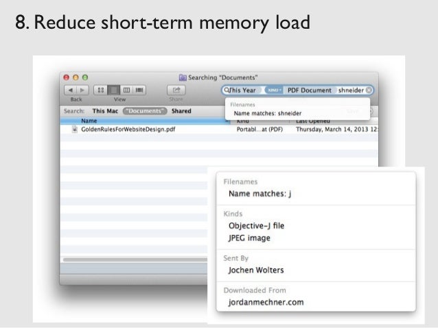Switch to Cover Flow view in toolbar
This screenshot has height=328, width=438.
coord(139,90)
